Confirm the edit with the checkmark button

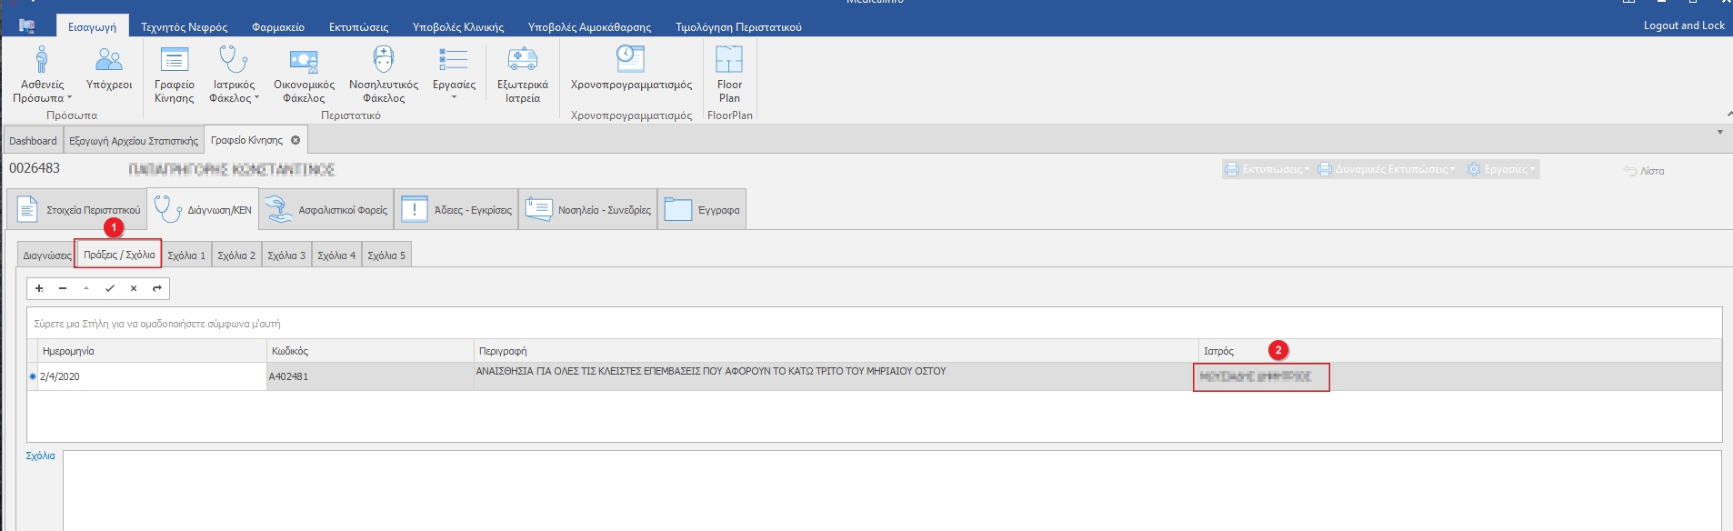click(110, 288)
